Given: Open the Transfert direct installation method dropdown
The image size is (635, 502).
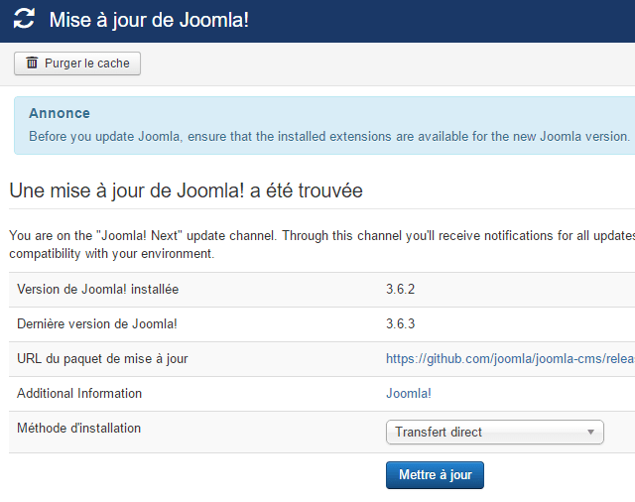Looking at the screenshot, I should tap(495, 432).
